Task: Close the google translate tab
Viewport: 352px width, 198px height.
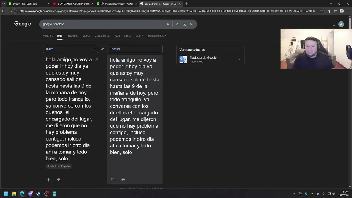Action: click(180, 4)
